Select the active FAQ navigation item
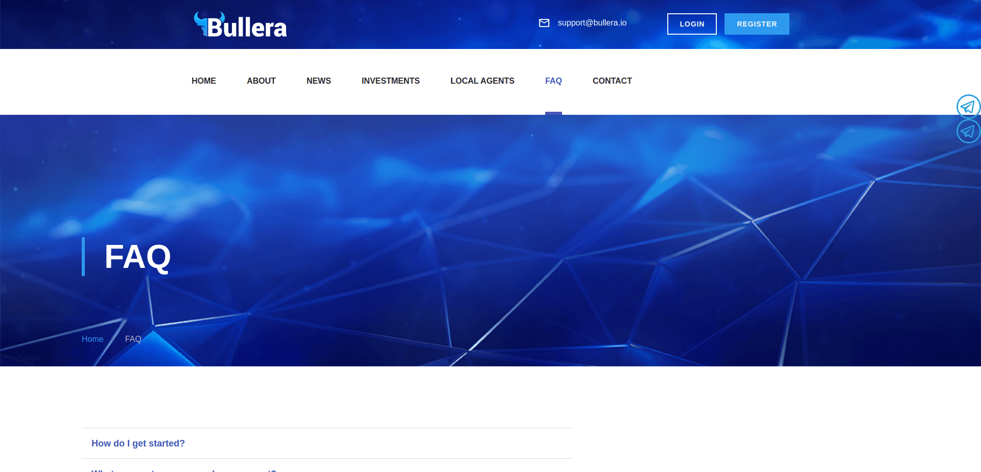Viewport: 981px width, 472px height. click(553, 81)
